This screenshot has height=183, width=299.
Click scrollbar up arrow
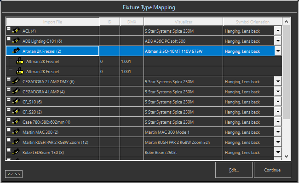(286, 22)
